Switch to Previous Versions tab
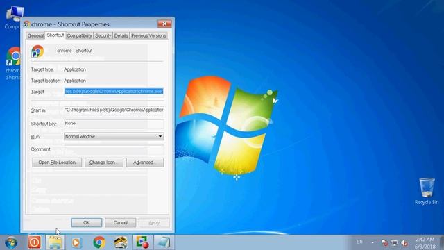This screenshot has height=250, width=444. coord(148,35)
